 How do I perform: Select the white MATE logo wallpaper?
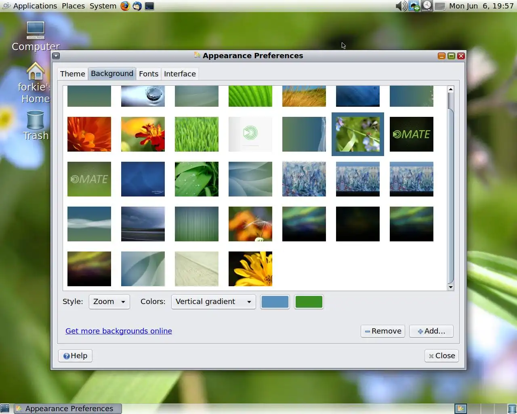coord(250,134)
